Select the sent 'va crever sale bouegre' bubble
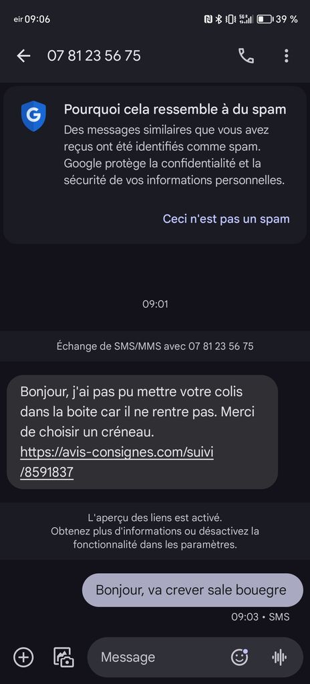The height and width of the screenshot is (684, 310). point(192,590)
